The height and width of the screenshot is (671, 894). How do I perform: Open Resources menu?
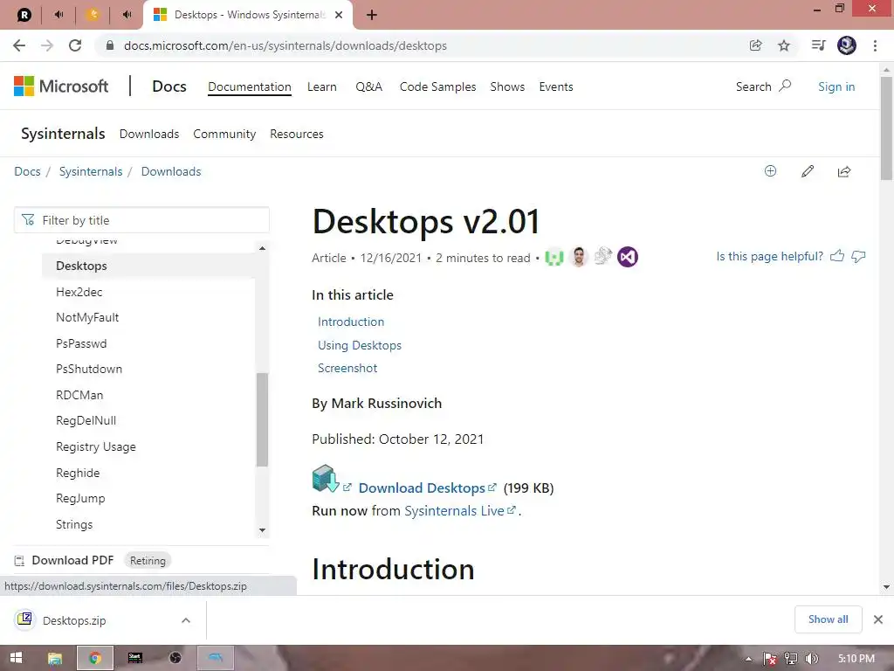(297, 134)
